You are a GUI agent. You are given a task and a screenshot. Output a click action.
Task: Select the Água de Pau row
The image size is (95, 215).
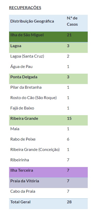[x=48, y=67]
